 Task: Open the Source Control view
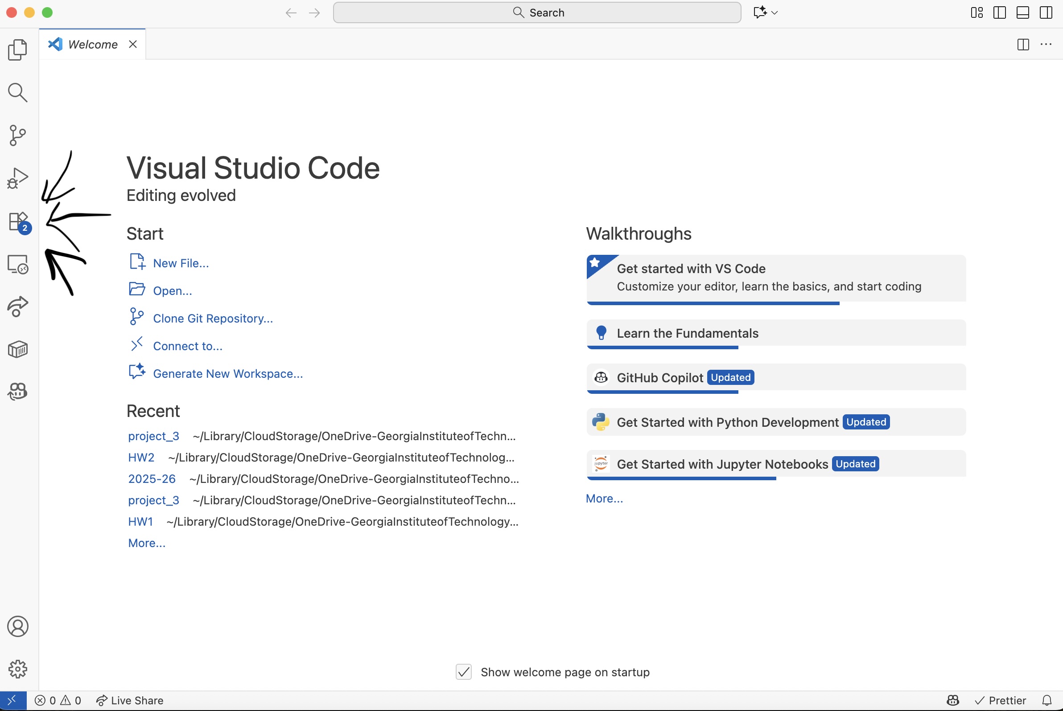pyautogui.click(x=18, y=135)
